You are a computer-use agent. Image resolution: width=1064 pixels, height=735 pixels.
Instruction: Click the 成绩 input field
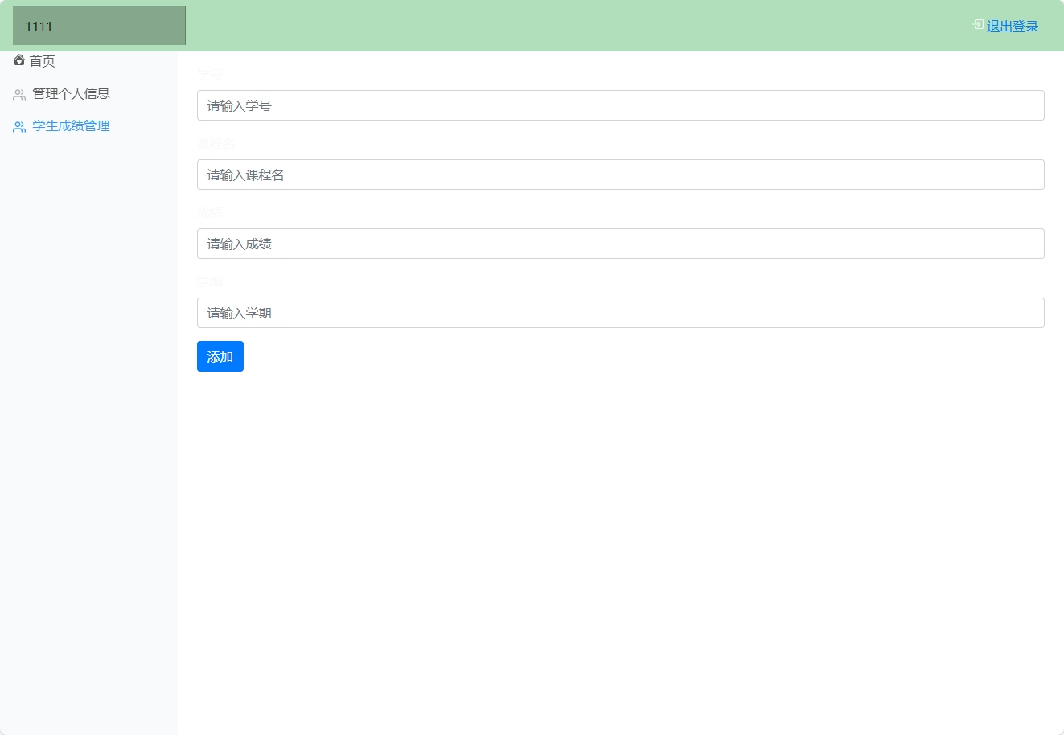pos(619,244)
